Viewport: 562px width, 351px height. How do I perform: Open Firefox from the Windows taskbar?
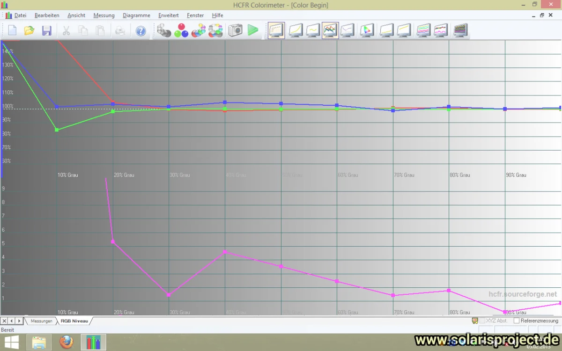[67, 342]
